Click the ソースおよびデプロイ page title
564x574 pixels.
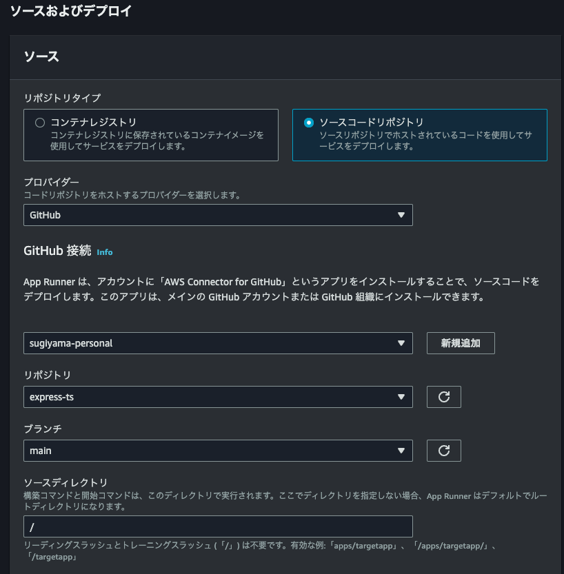pos(70,11)
